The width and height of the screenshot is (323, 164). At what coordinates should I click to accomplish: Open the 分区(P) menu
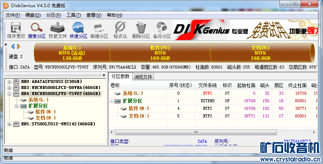(53, 15)
